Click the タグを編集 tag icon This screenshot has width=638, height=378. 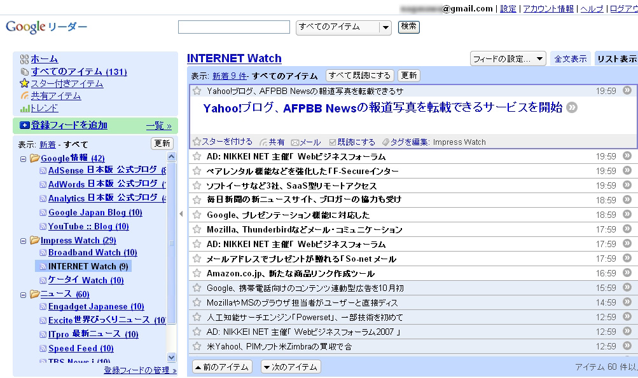tap(385, 142)
